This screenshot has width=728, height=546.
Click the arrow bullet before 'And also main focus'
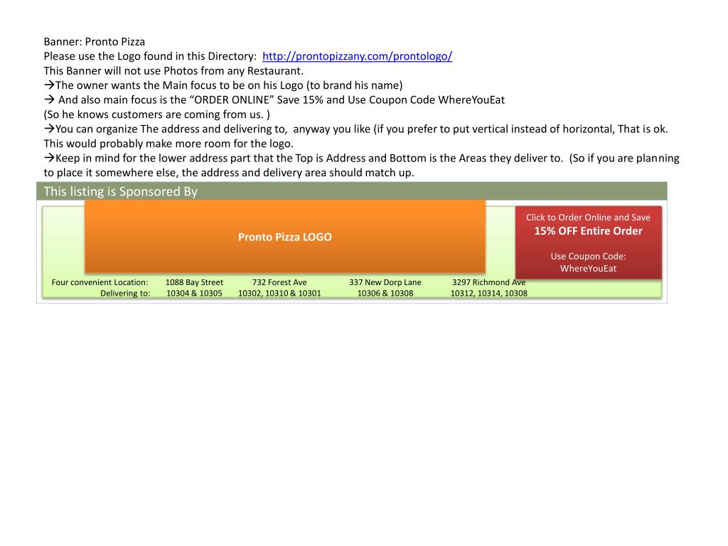coord(49,100)
